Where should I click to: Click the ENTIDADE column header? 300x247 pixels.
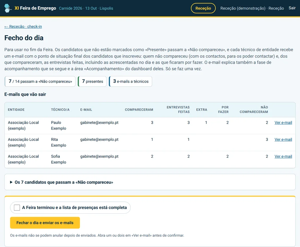click(16, 110)
